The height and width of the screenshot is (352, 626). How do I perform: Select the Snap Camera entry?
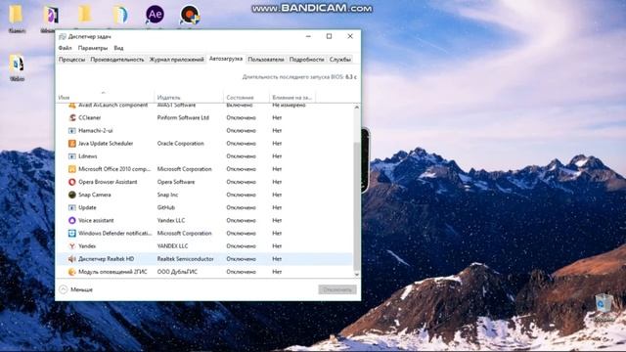[94, 195]
